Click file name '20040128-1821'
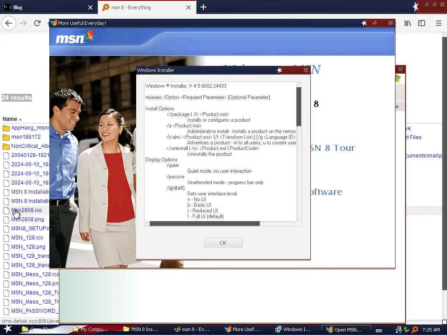Screen dimensions: 447x335 [30, 155]
